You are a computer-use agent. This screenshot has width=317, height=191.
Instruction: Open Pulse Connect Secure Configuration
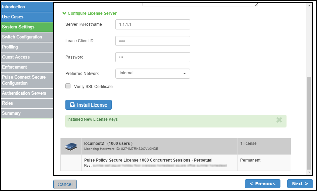(x=27, y=80)
